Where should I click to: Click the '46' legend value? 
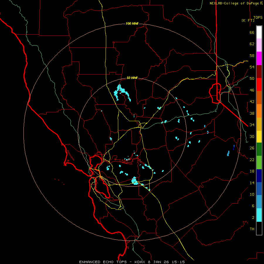[x=252, y=90]
